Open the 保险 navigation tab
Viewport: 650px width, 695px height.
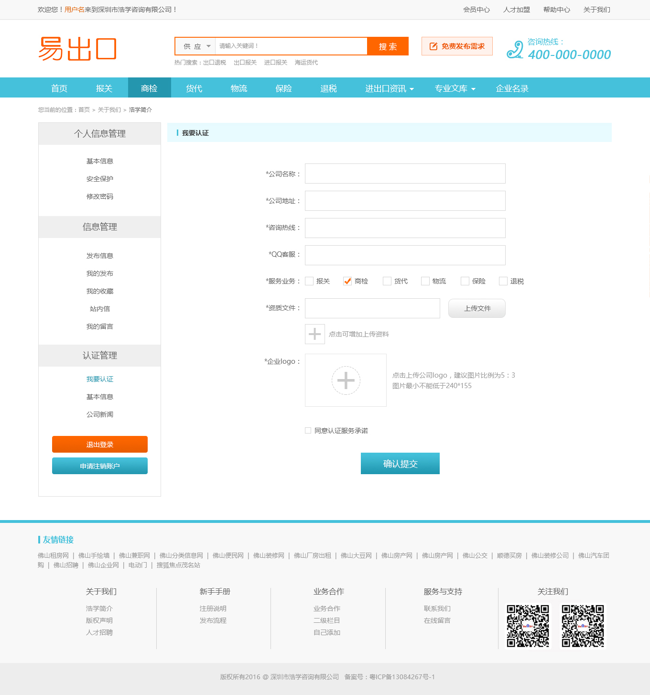(284, 88)
